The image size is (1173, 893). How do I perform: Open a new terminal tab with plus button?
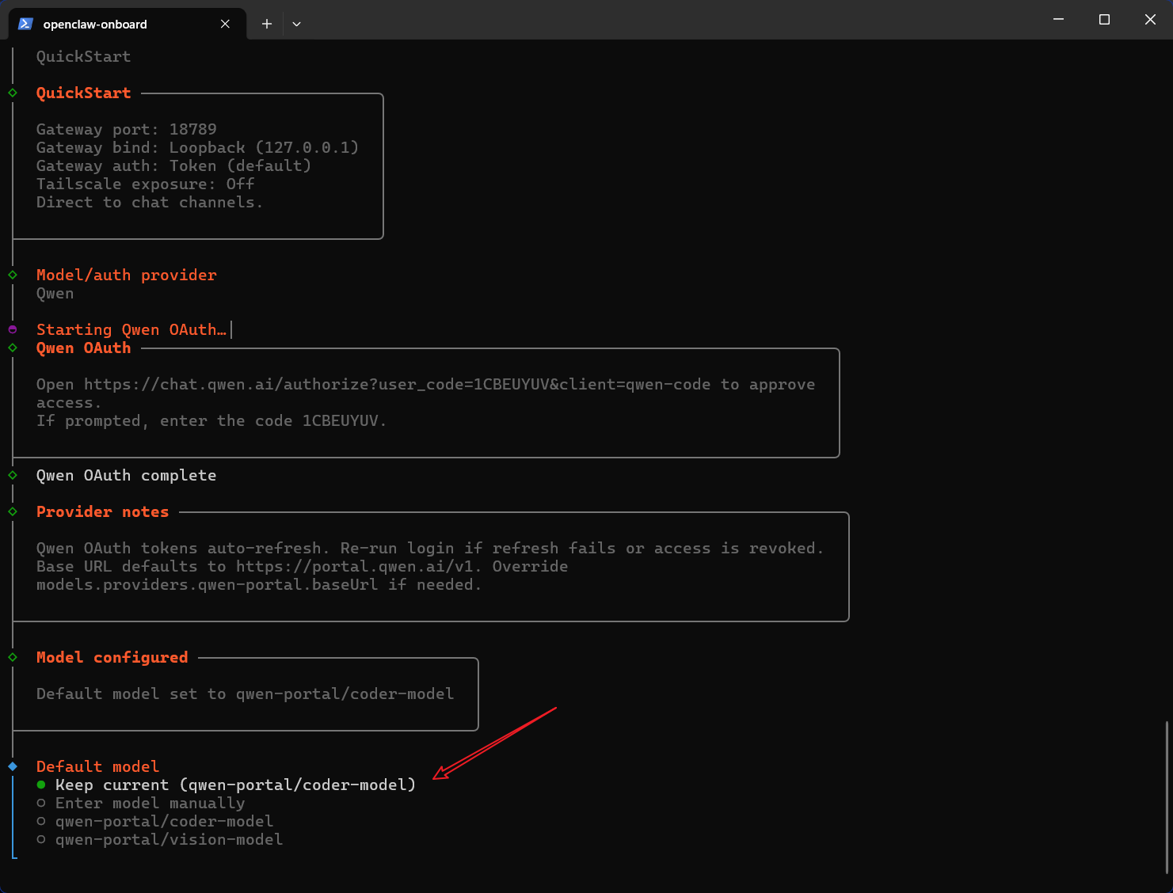(x=267, y=24)
